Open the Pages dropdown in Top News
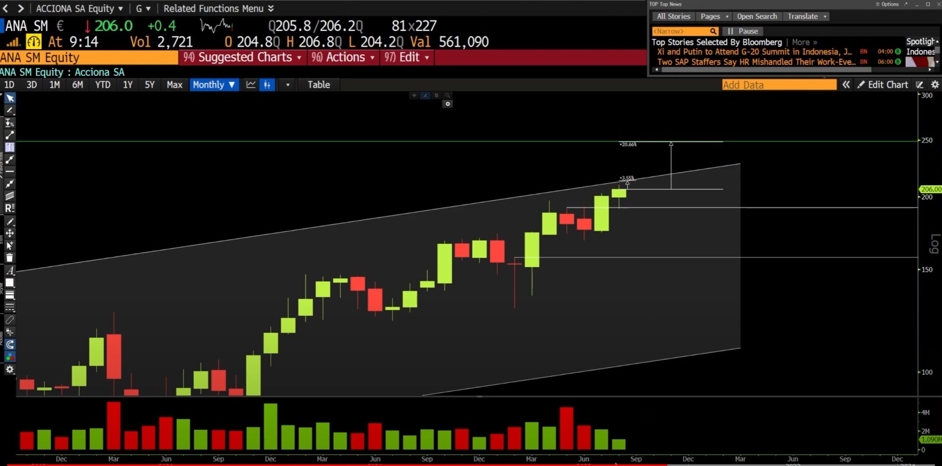This screenshot has width=942, height=466. (715, 16)
